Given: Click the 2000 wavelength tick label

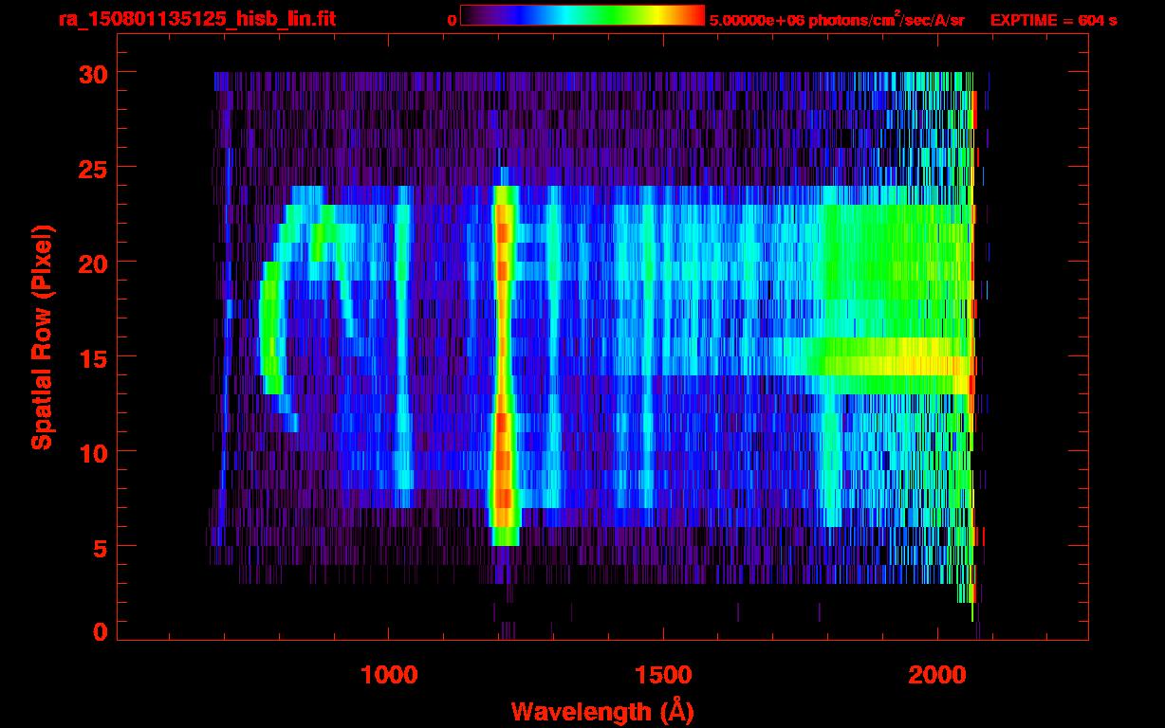Looking at the screenshot, I should [x=936, y=675].
